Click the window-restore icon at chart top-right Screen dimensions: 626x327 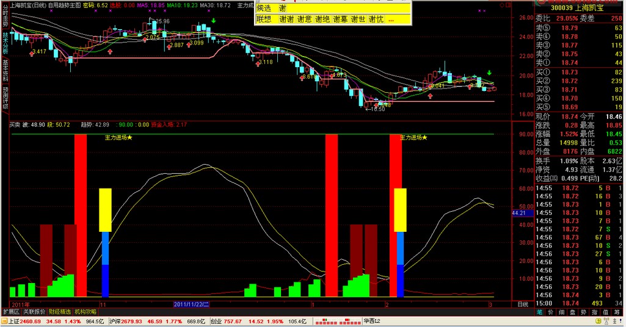(508, 5)
